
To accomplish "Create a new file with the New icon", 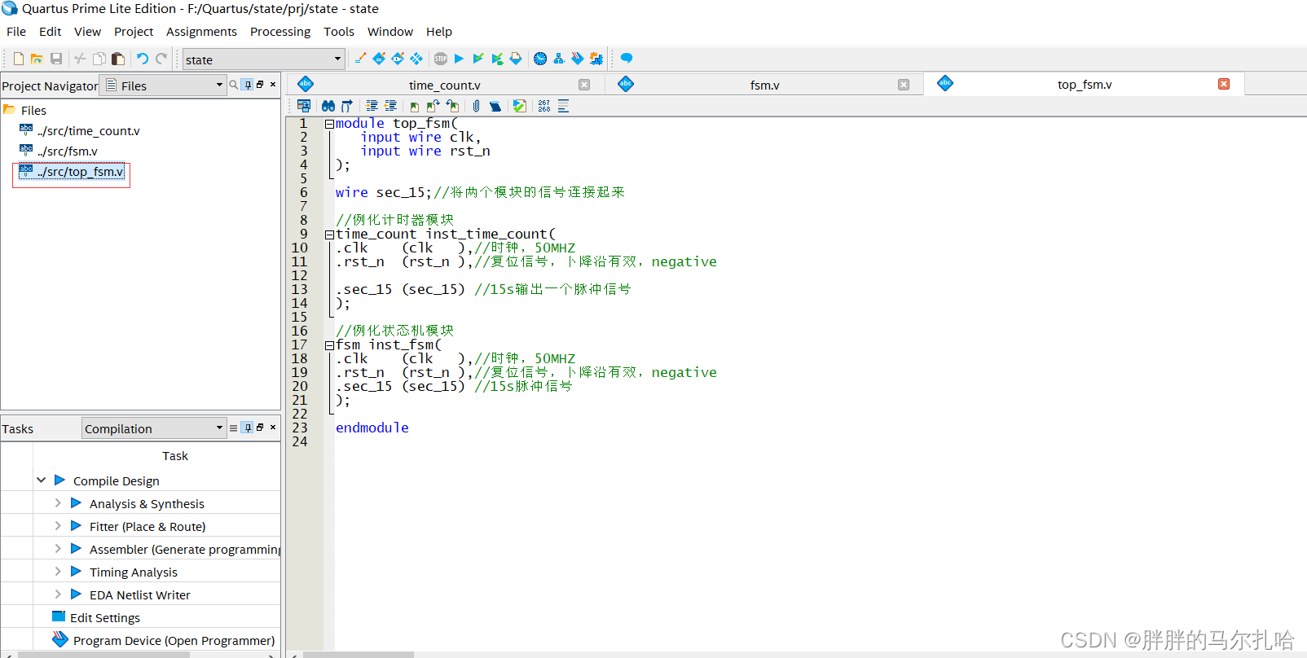I will click(18, 59).
